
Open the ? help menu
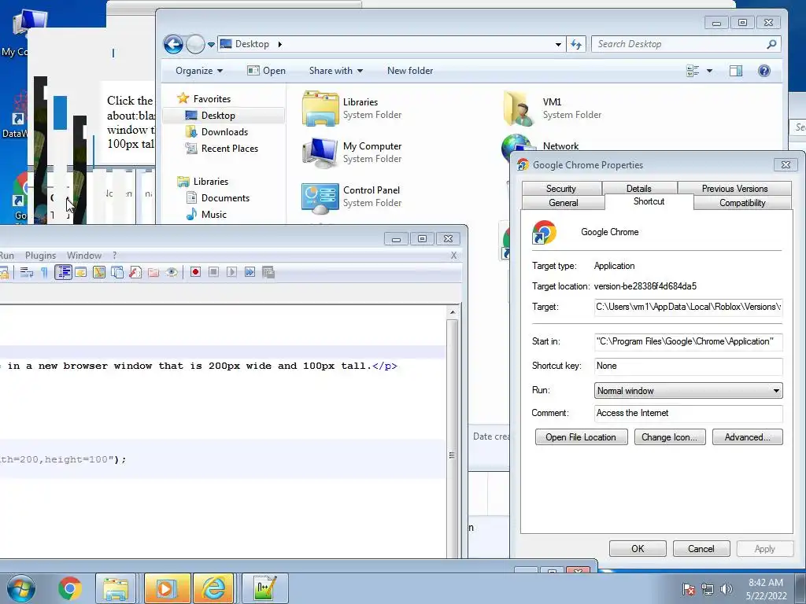115,256
